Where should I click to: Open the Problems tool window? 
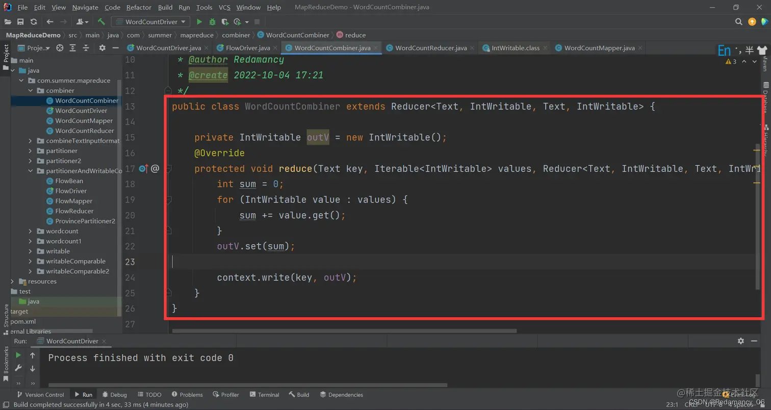[x=187, y=395]
